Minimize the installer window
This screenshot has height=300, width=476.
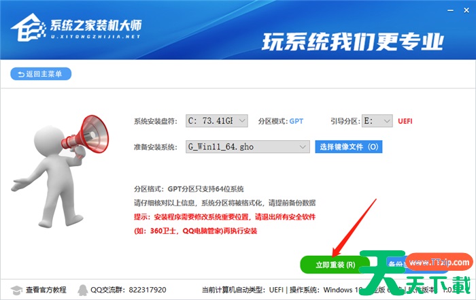pyautogui.click(x=450, y=11)
